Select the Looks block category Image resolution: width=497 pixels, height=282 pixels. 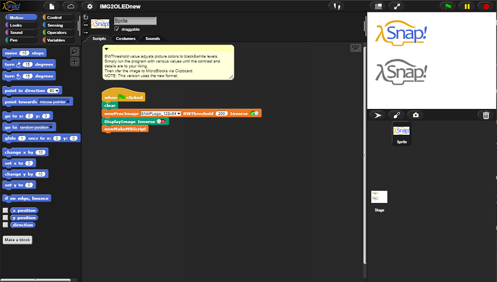pos(21,25)
